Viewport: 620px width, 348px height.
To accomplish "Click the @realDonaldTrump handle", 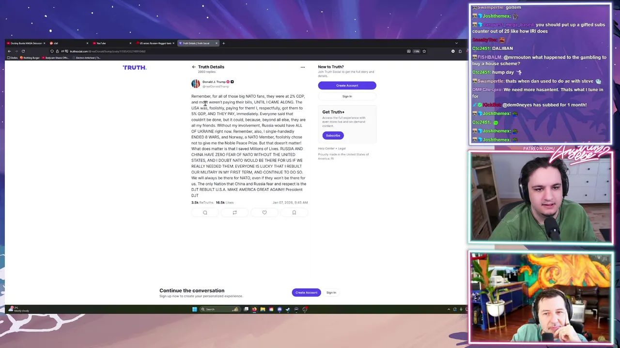I will pyautogui.click(x=216, y=87).
